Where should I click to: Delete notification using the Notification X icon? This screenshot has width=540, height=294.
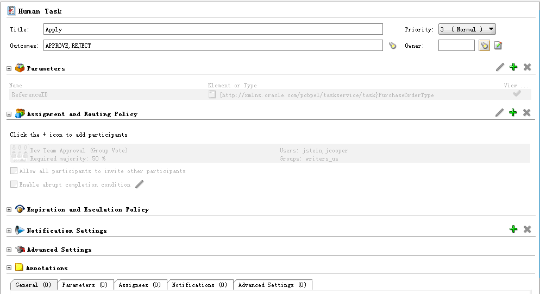(527, 229)
